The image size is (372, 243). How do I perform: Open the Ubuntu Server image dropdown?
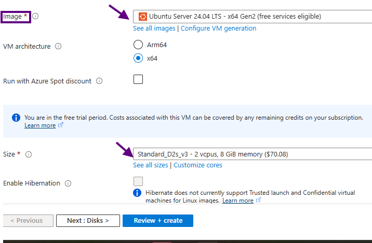[x=253, y=17]
